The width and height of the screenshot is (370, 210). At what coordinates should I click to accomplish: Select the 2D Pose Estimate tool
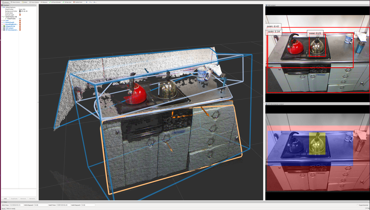[x=55, y=2]
